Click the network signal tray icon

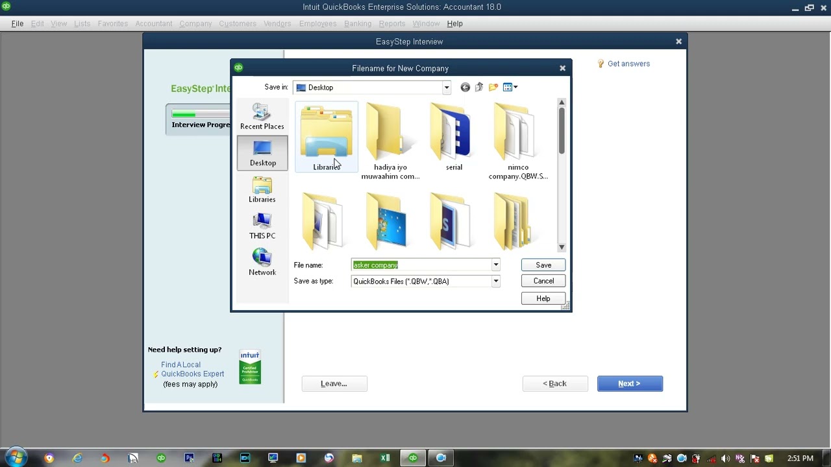[x=711, y=459]
